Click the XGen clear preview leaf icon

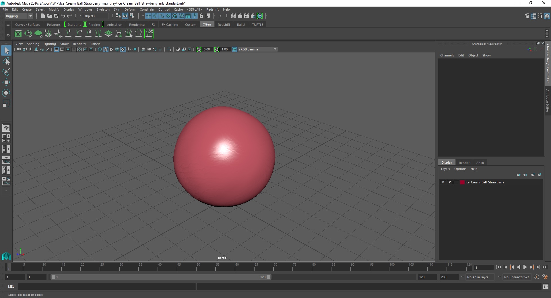click(38, 34)
